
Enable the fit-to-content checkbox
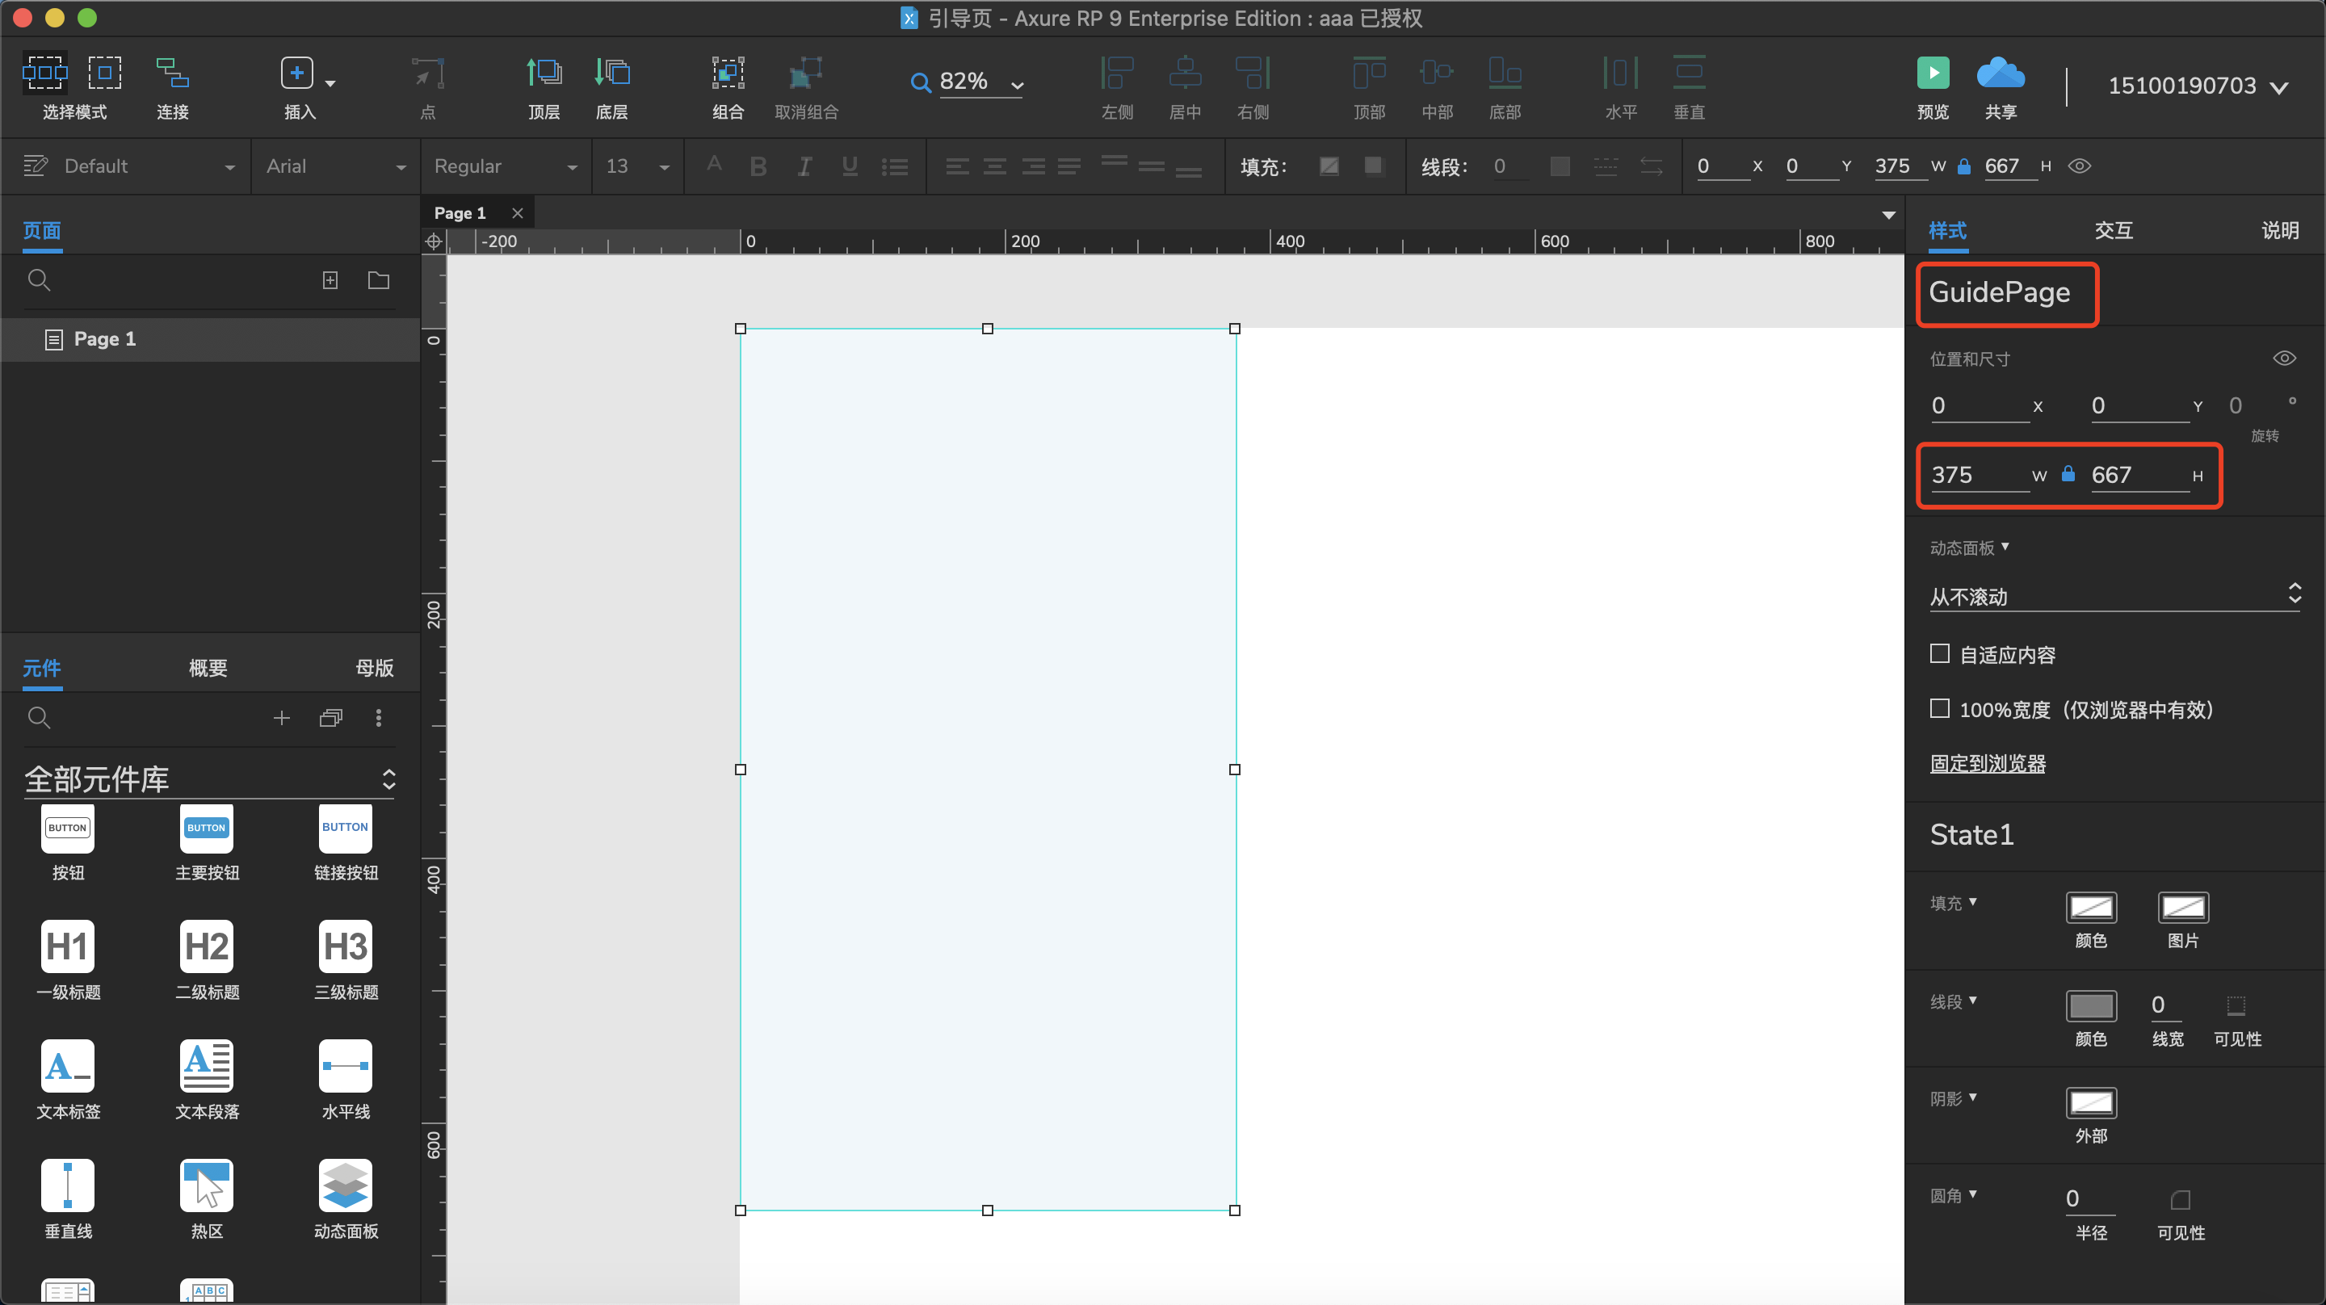1939,654
